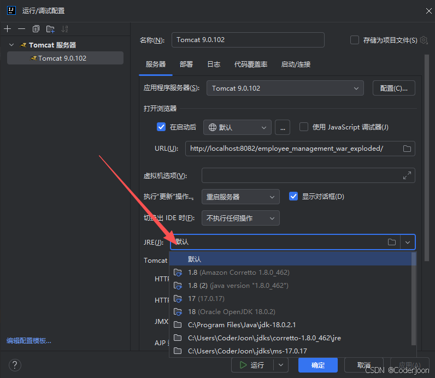Click the browser ellipsis button

tap(283, 127)
